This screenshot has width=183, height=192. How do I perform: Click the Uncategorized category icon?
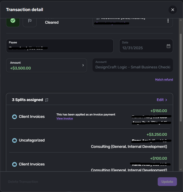[15, 140]
